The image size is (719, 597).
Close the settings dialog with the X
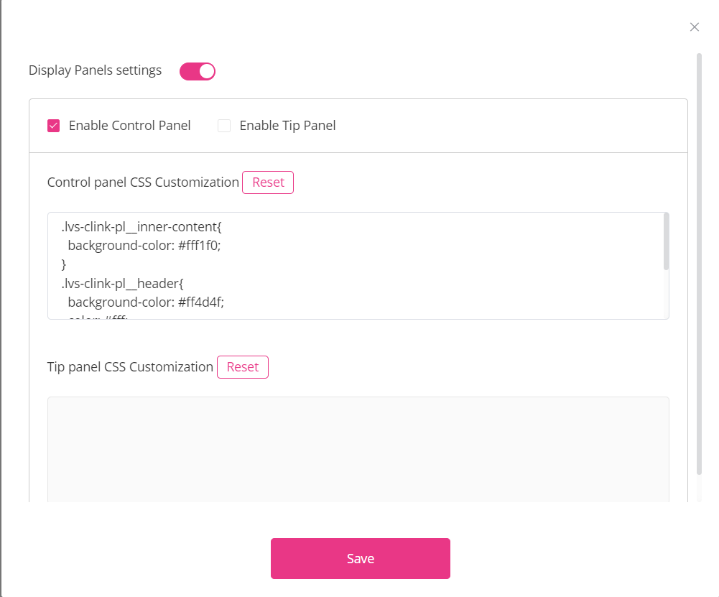(x=694, y=27)
